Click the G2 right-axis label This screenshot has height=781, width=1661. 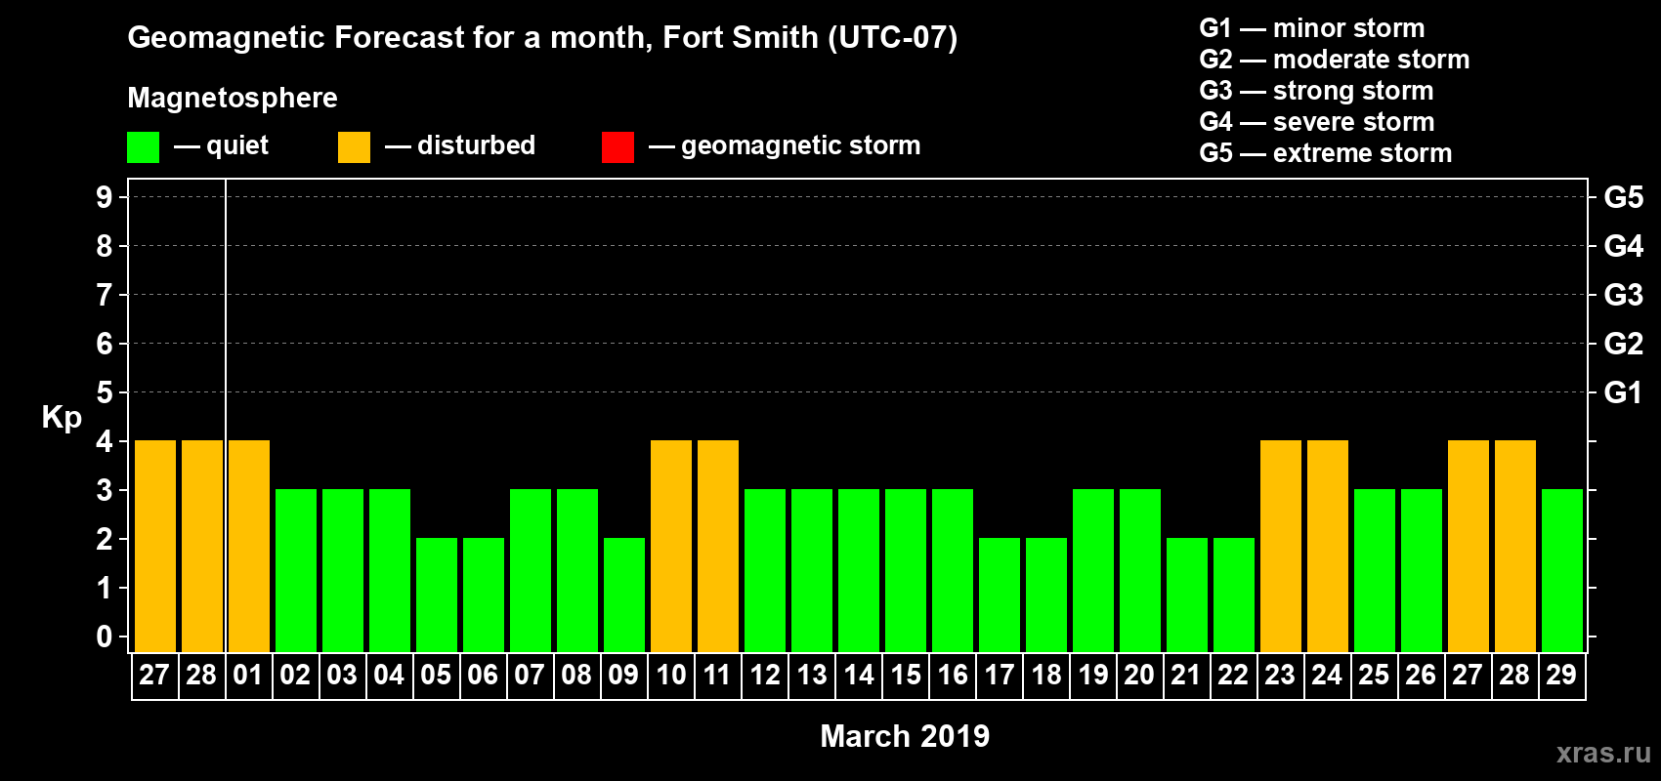pos(1623,344)
